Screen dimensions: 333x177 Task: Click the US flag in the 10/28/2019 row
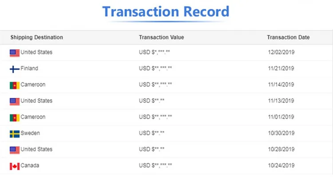point(15,150)
